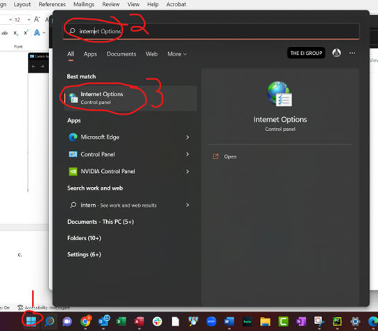Expand the NVIDIA Control Panel result chevron
378x331 pixels.
(x=187, y=172)
